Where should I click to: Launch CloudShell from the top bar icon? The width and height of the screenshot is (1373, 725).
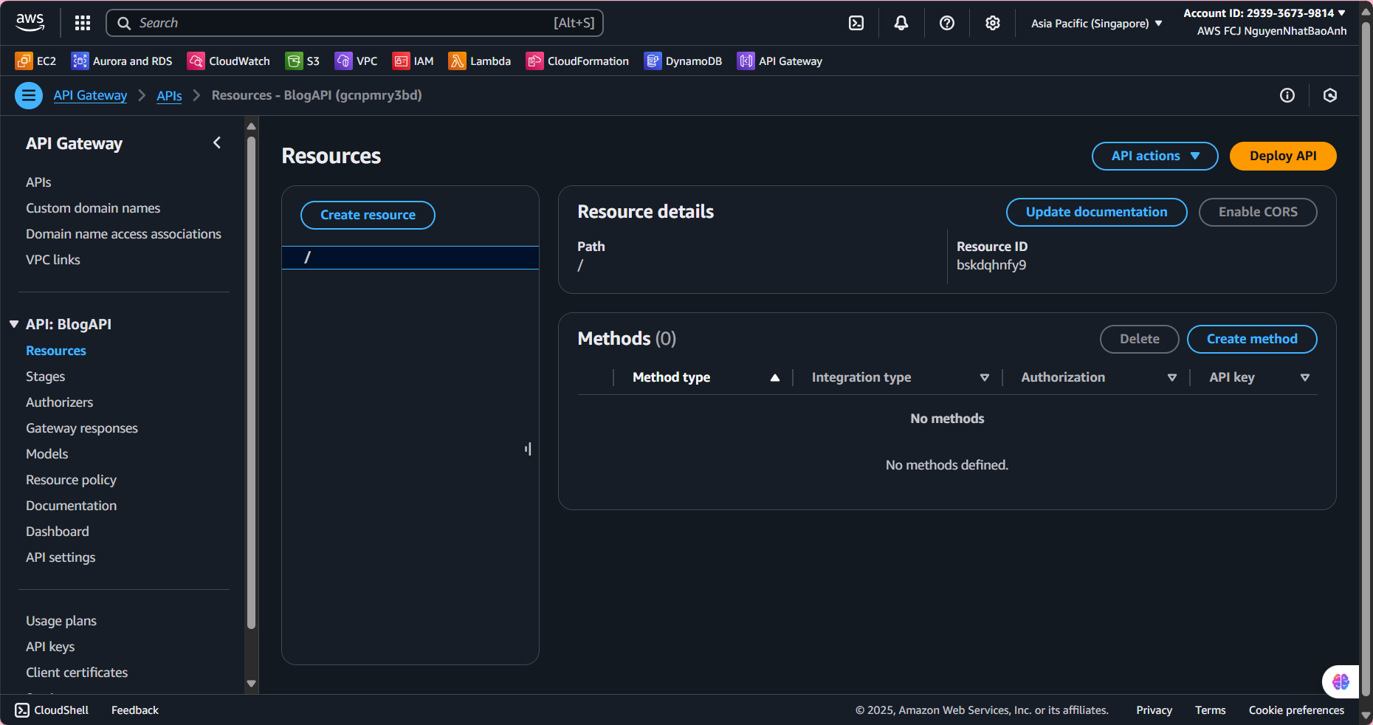click(x=856, y=23)
